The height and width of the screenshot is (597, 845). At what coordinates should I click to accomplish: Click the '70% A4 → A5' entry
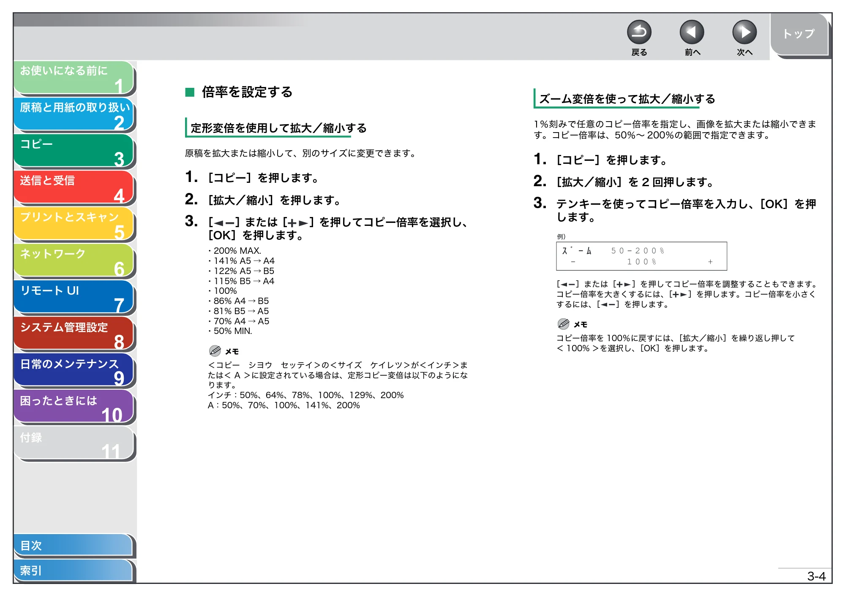pos(241,321)
